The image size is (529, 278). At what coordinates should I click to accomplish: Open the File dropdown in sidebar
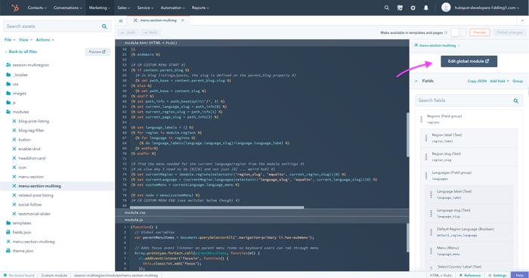pos(10,40)
